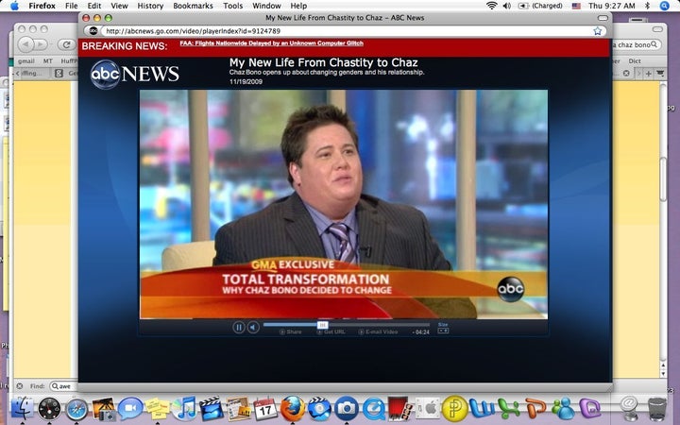Open the Tools menu
Viewport: 680px width, 425px height.
click(x=233, y=6)
